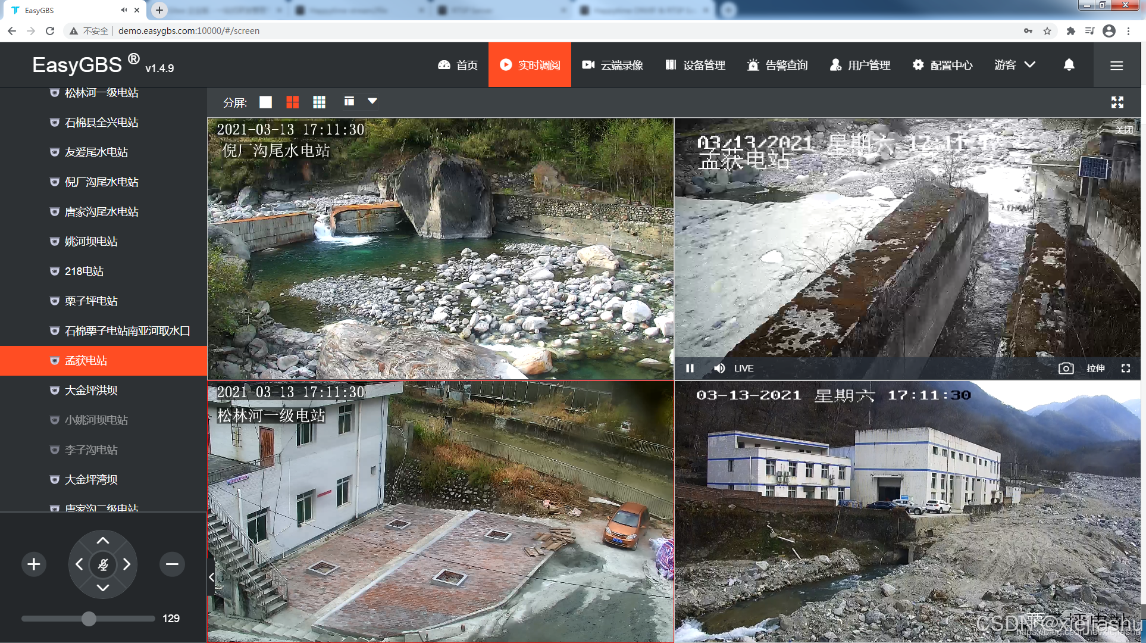Open the notification bell

click(x=1069, y=65)
